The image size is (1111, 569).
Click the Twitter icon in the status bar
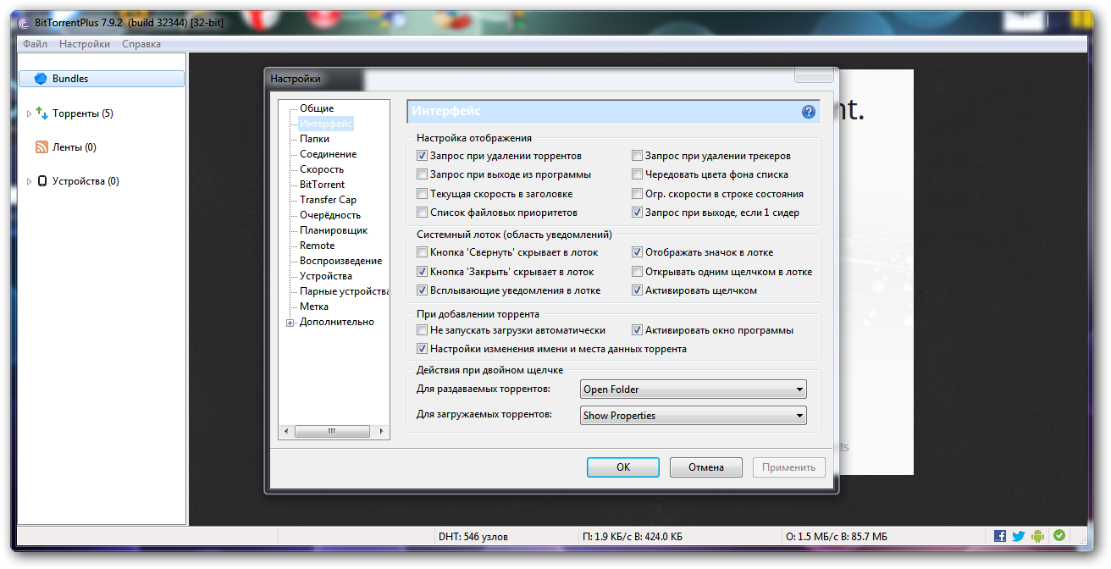(1019, 536)
